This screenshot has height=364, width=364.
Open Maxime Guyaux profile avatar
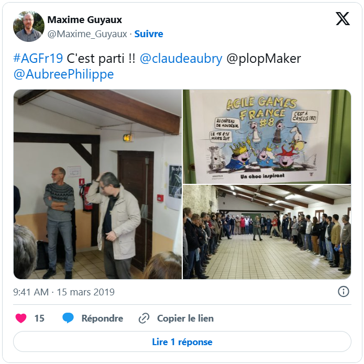click(x=29, y=26)
